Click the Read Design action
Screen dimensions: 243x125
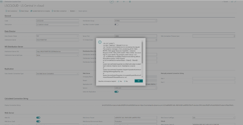point(24,11)
